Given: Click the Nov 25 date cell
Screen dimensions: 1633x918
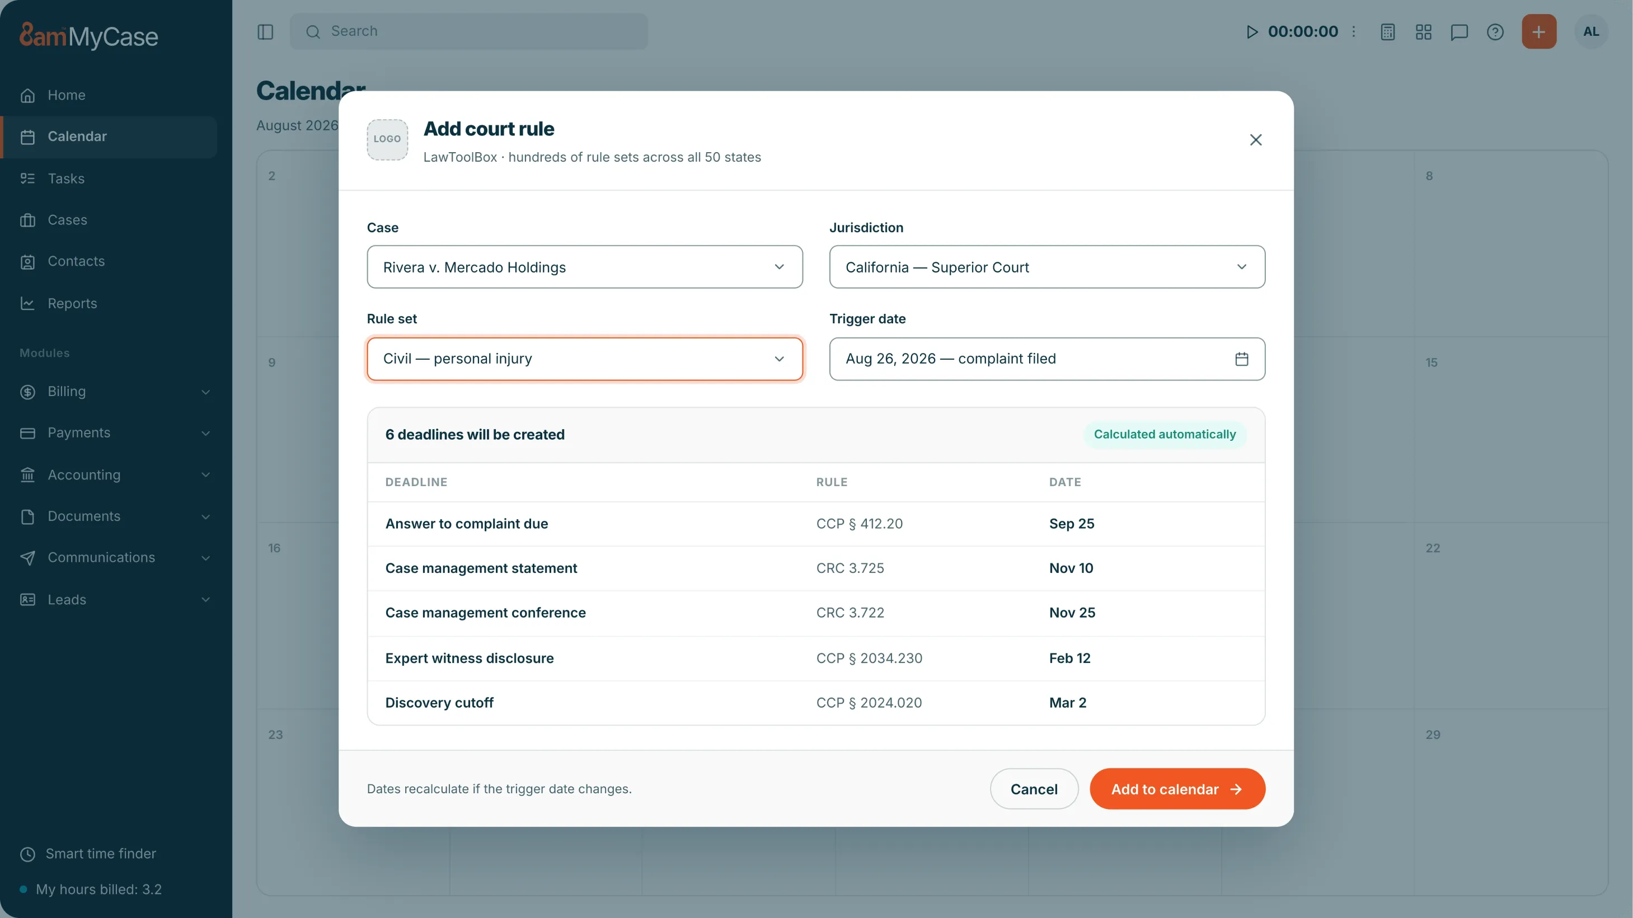Looking at the screenshot, I should (1072, 613).
